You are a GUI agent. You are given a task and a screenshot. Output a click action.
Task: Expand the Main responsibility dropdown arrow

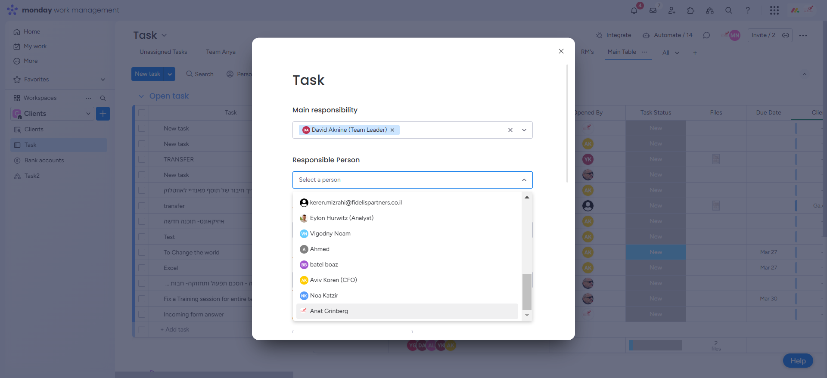pyautogui.click(x=524, y=130)
